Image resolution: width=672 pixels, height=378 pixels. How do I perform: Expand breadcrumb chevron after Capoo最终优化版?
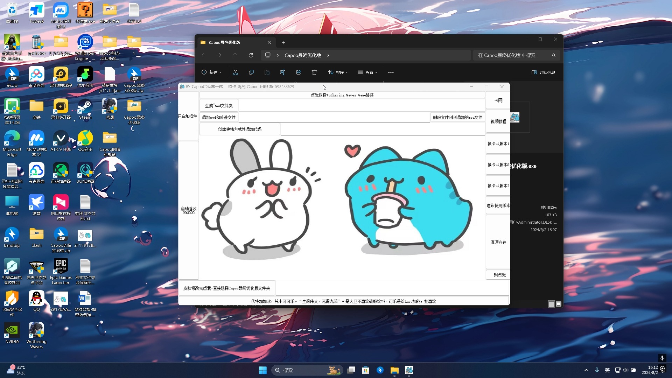tap(328, 55)
